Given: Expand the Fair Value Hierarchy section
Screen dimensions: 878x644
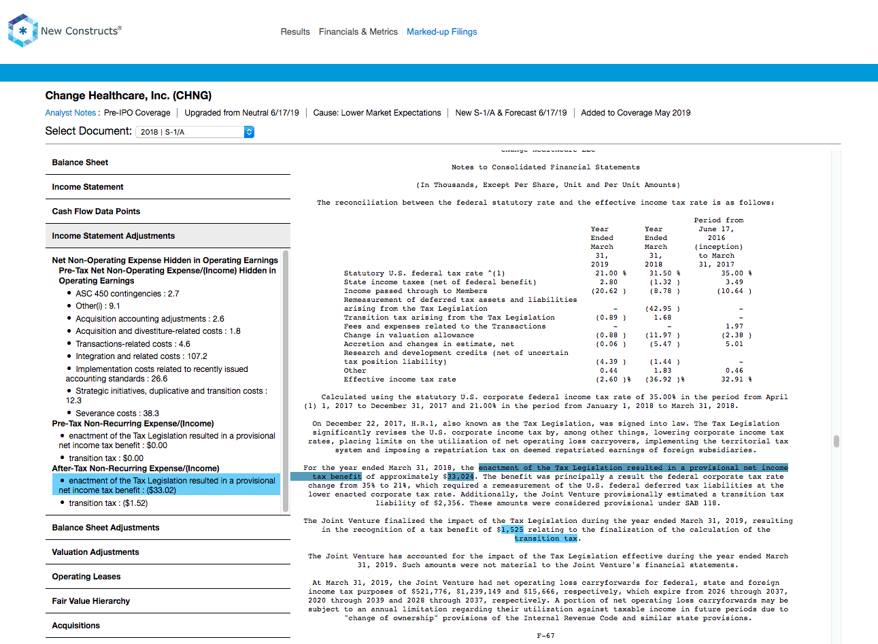Looking at the screenshot, I should point(168,601).
